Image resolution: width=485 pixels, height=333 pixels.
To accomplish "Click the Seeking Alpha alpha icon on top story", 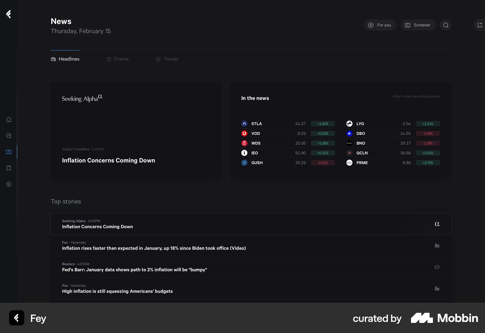I will click(437, 224).
